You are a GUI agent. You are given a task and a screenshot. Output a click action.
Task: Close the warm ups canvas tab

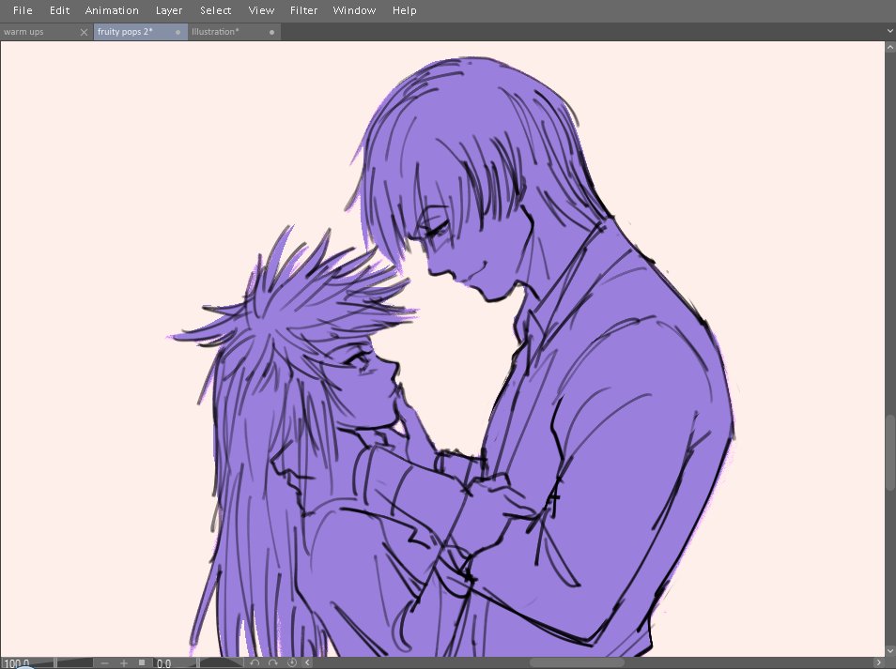pyautogui.click(x=84, y=33)
